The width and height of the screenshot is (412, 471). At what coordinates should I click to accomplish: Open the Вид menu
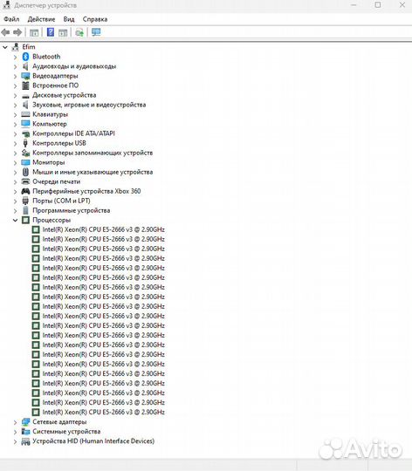[69, 19]
